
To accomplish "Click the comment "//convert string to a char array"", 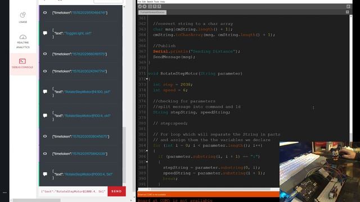I will (x=193, y=24).
